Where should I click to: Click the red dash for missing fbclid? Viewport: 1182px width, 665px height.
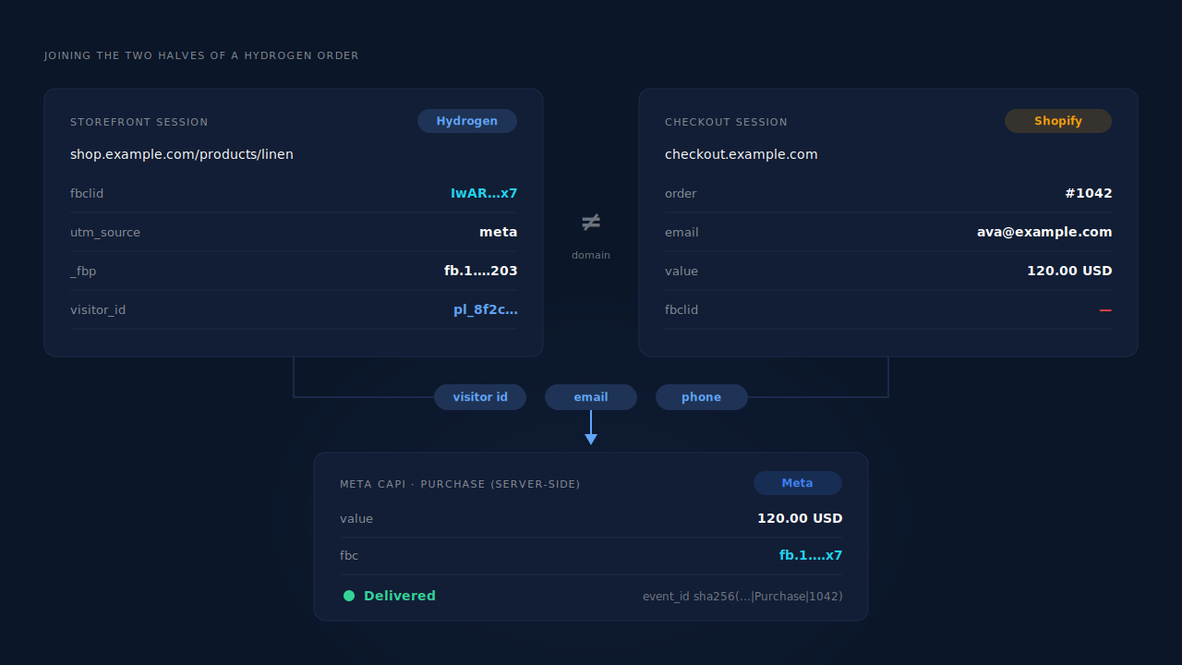[1105, 310]
